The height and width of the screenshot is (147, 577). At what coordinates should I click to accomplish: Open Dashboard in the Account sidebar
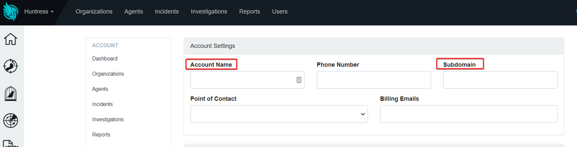[105, 58]
